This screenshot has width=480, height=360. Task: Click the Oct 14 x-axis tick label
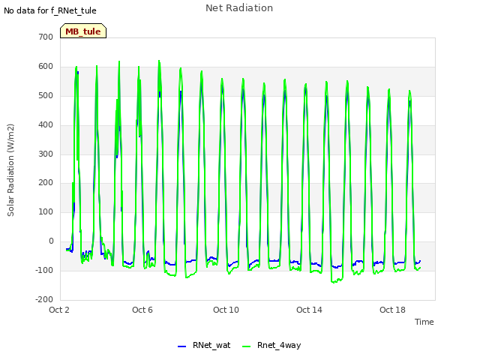click(x=309, y=310)
